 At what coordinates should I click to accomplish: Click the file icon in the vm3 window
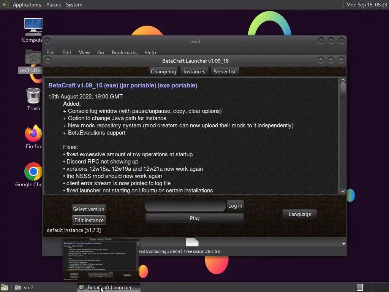[x=192, y=242]
